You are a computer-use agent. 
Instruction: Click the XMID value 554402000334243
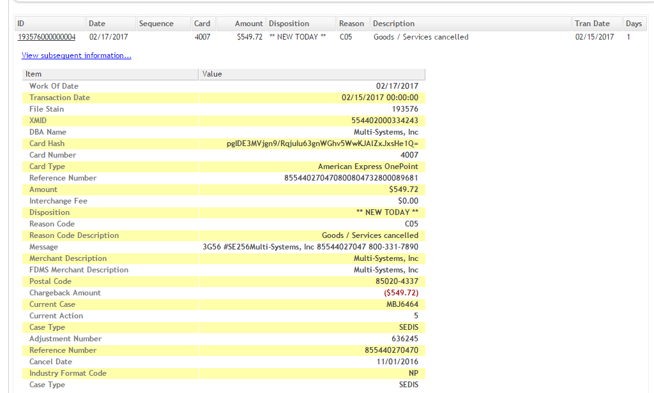tap(384, 121)
